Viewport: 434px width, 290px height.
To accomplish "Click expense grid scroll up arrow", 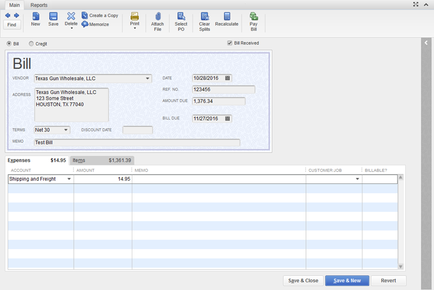I will (x=400, y=177).
